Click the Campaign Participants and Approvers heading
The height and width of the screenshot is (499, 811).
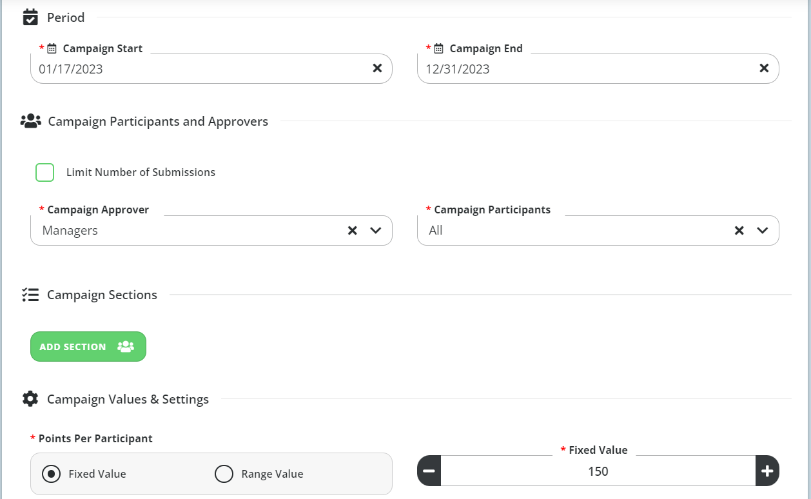[x=158, y=121]
